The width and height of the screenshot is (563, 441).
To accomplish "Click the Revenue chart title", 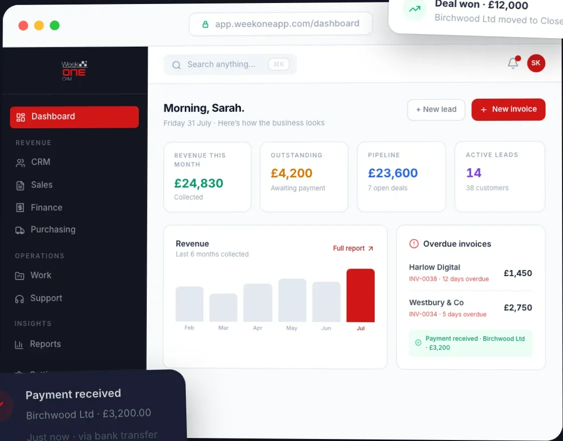I will [192, 244].
